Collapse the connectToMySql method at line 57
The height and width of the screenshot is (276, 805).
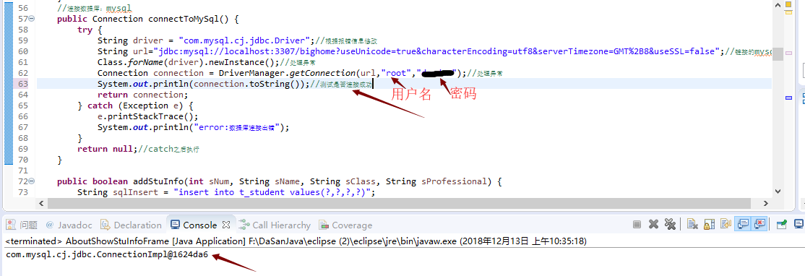(32, 19)
